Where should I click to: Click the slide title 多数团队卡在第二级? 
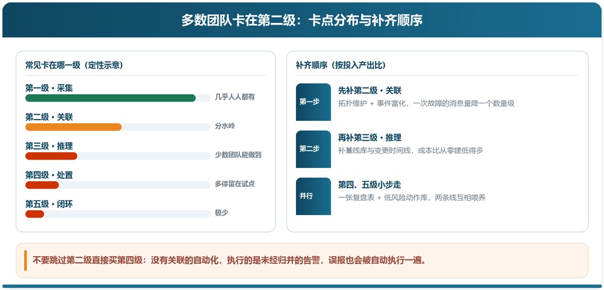302,21
